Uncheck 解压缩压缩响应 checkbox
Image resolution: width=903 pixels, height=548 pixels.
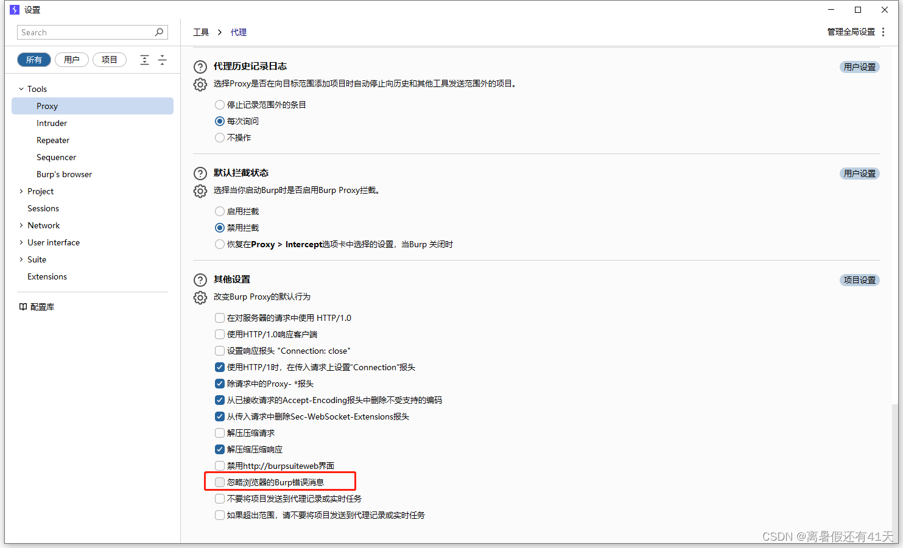220,449
